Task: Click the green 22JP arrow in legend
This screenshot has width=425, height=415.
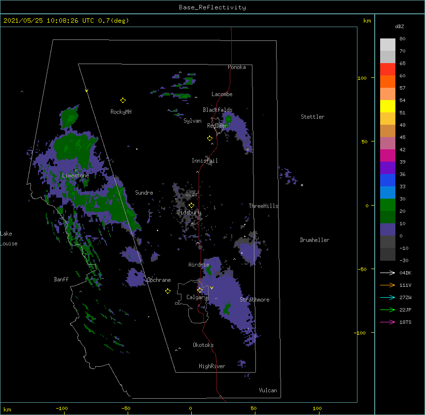Action: tap(388, 310)
